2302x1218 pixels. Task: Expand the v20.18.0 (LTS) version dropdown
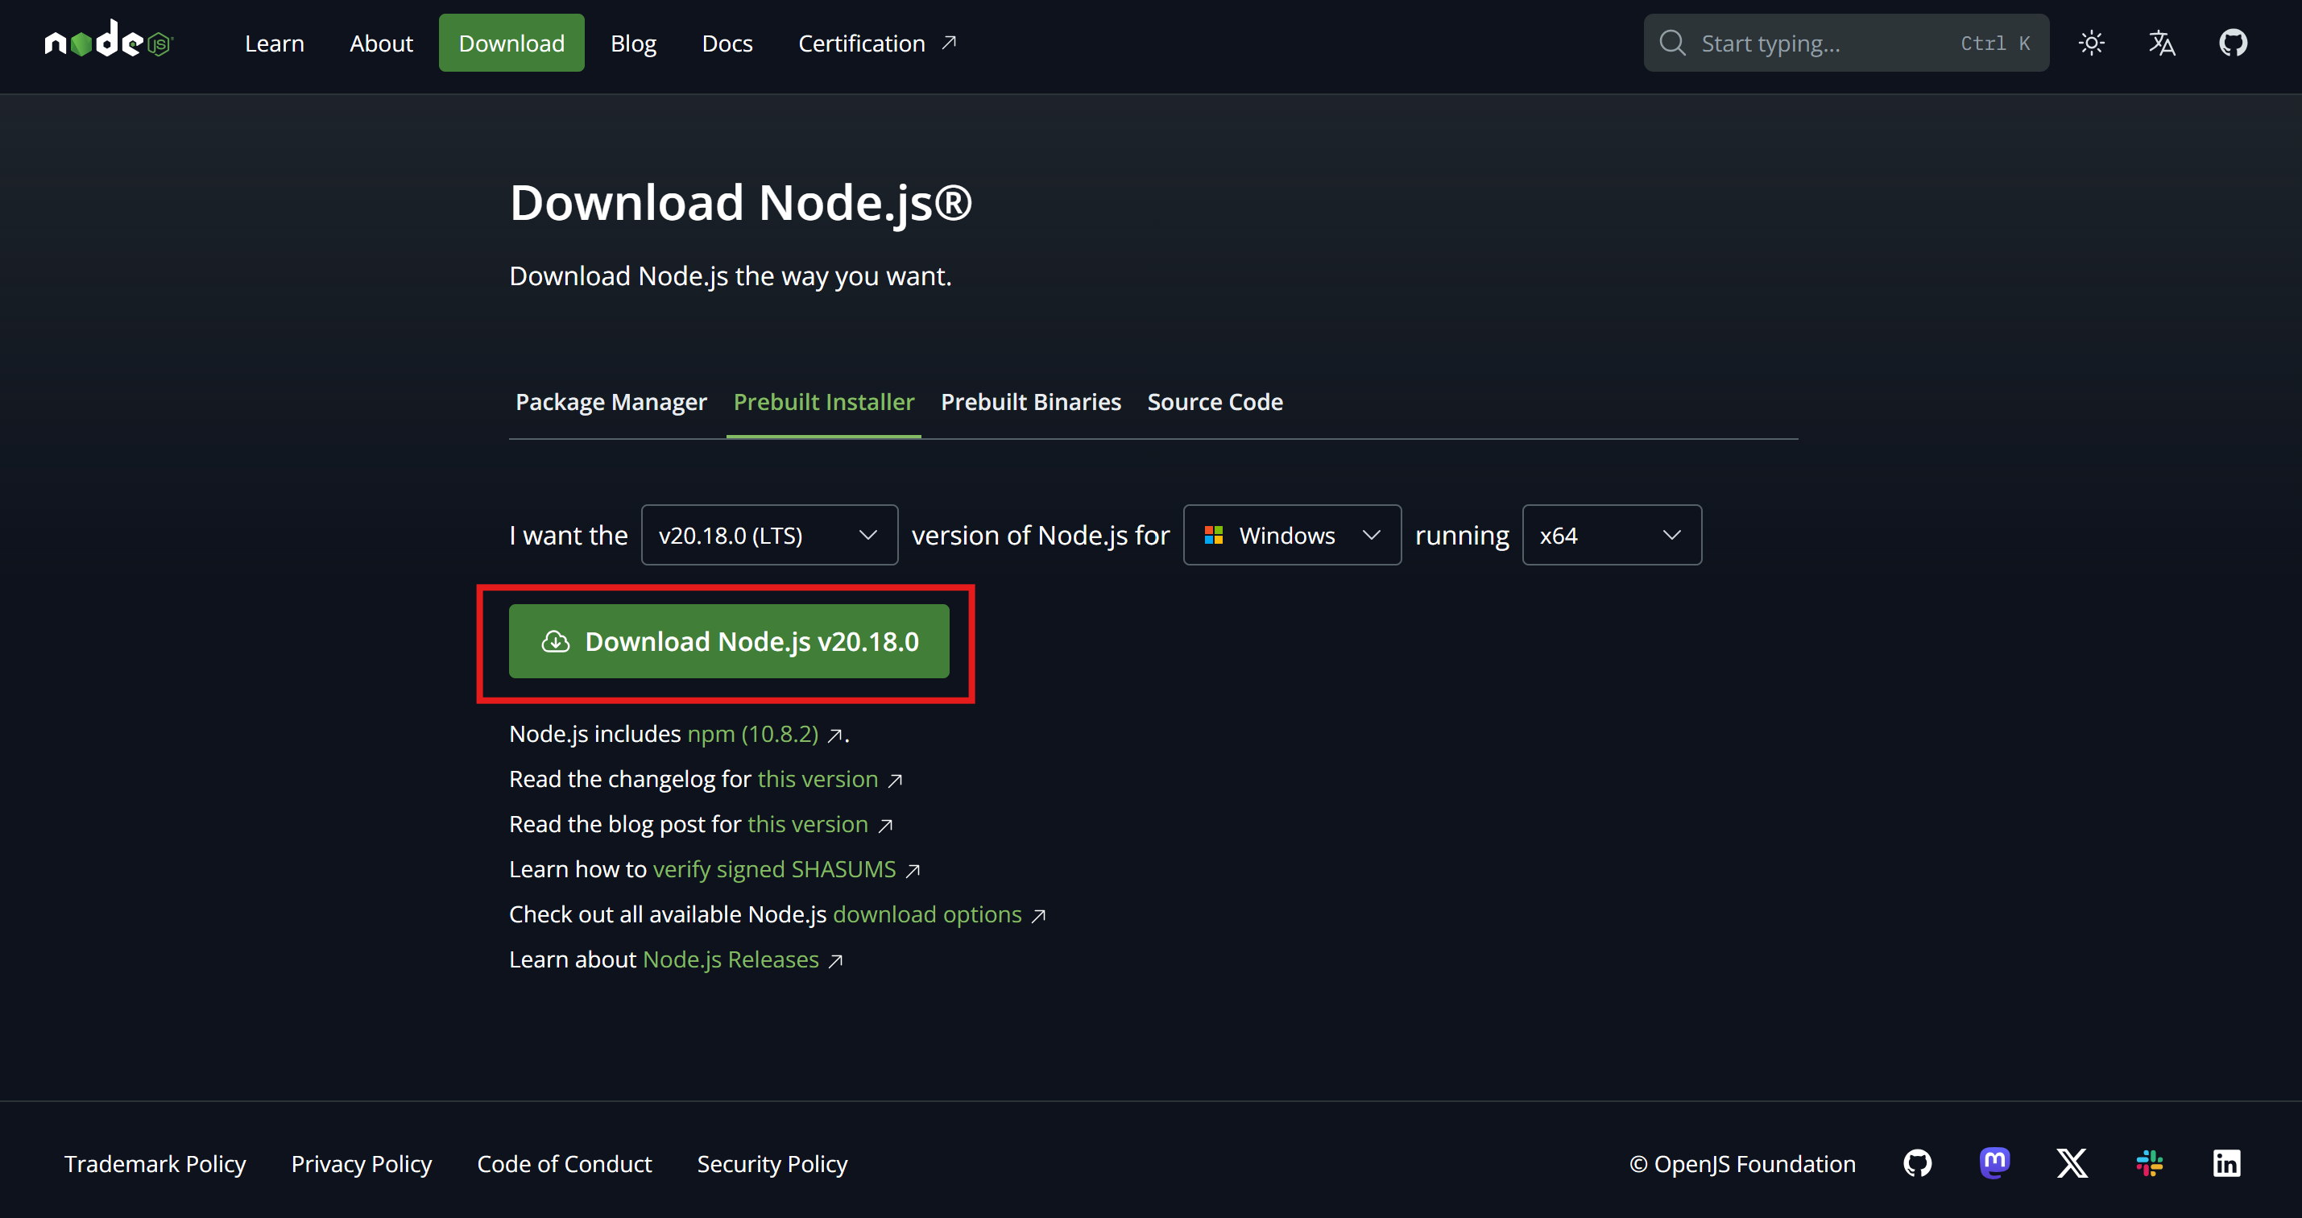(x=768, y=535)
